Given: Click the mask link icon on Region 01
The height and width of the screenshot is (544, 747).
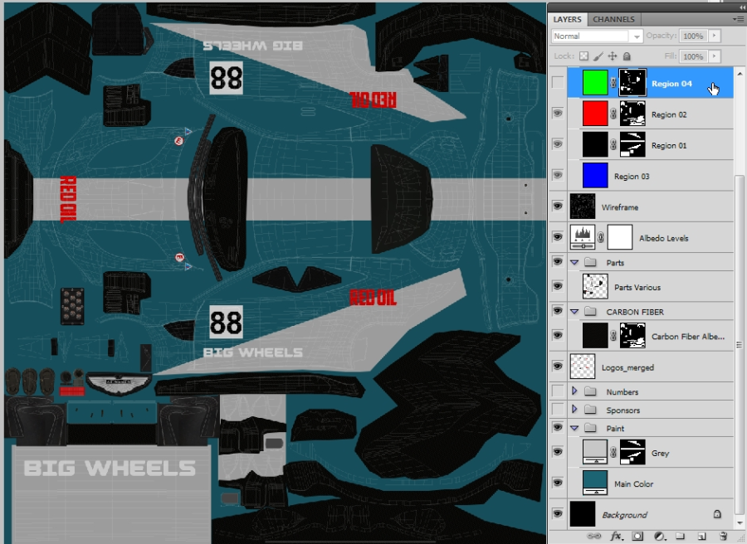Looking at the screenshot, I should coord(613,145).
